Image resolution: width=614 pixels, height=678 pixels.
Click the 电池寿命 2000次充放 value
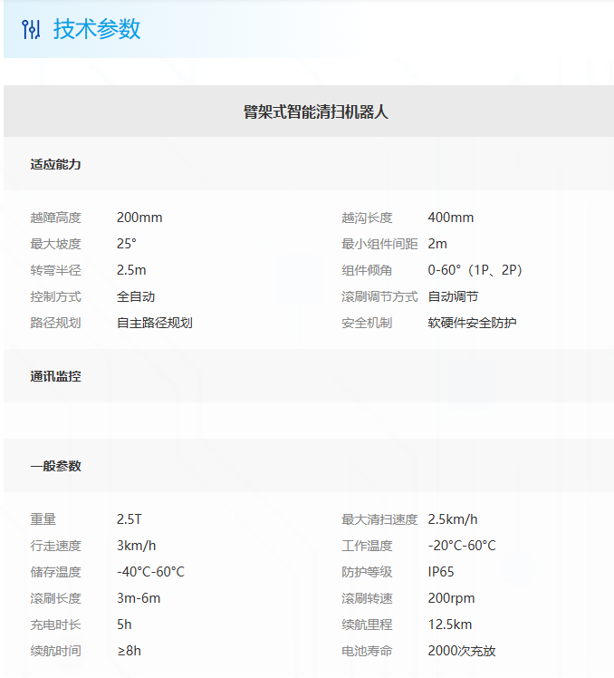point(461,651)
